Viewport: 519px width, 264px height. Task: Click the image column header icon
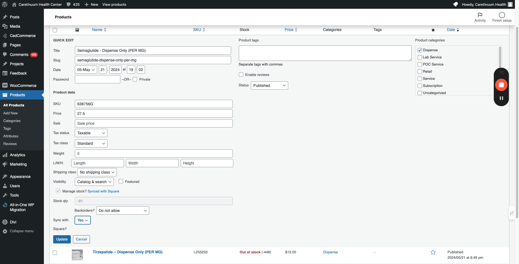77,30
